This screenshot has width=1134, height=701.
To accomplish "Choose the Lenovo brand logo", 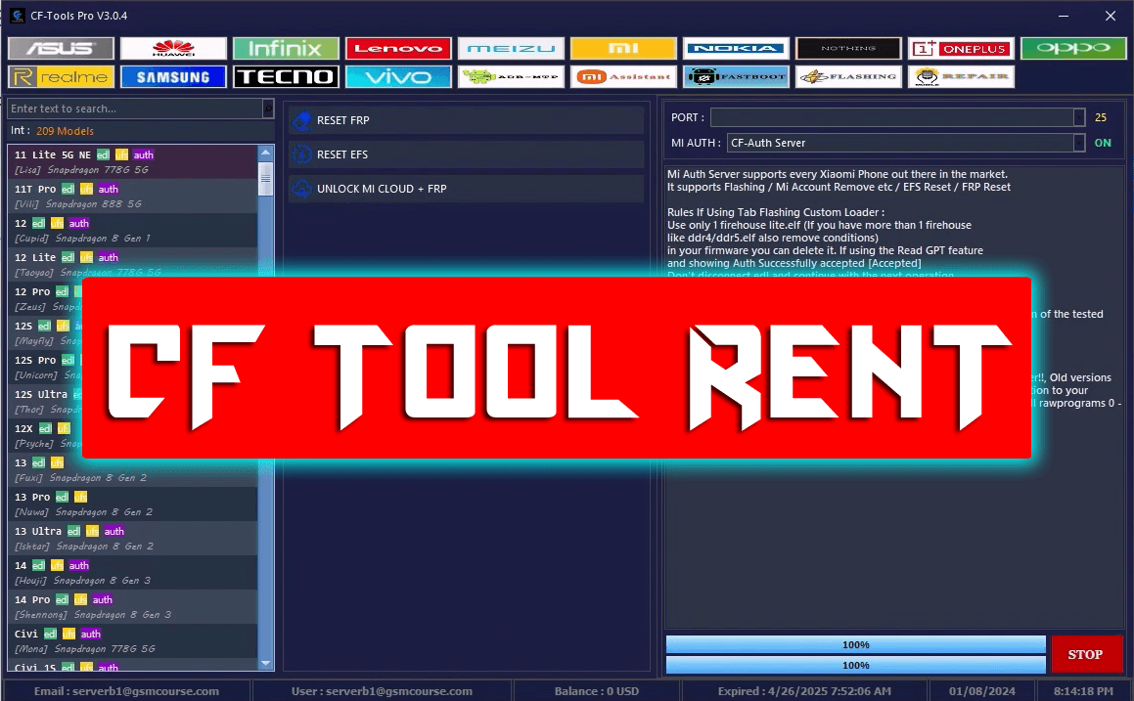I will [398, 49].
